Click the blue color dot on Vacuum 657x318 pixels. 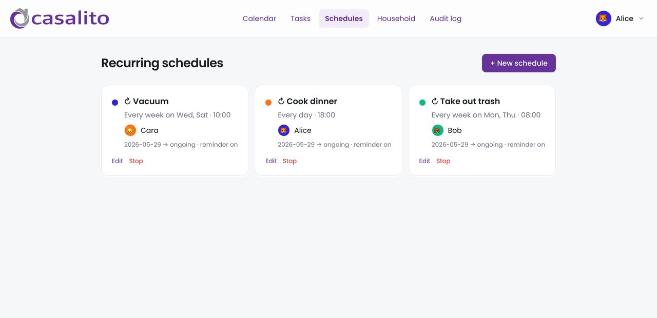115,103
